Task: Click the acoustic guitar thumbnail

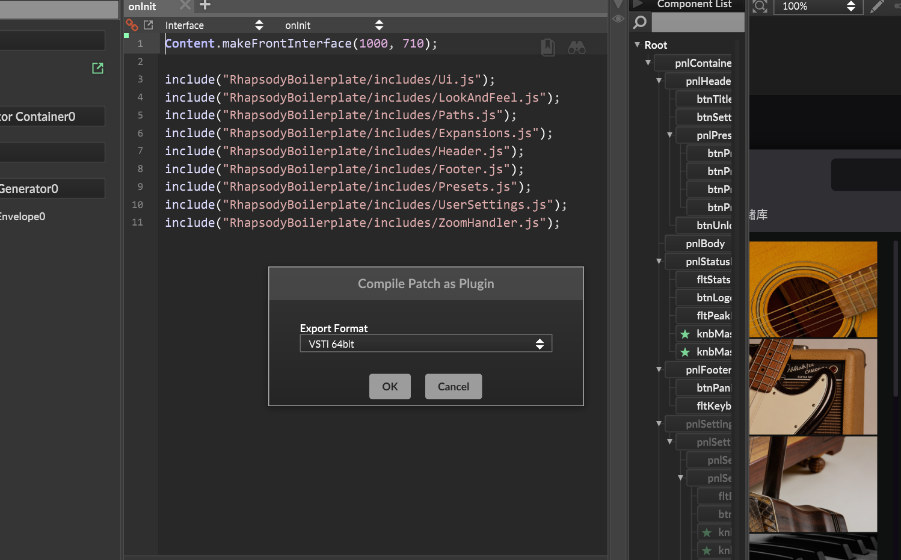Action: tap(813, 289)
